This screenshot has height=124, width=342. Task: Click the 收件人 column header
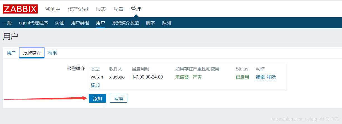click(x=116, y=69)
